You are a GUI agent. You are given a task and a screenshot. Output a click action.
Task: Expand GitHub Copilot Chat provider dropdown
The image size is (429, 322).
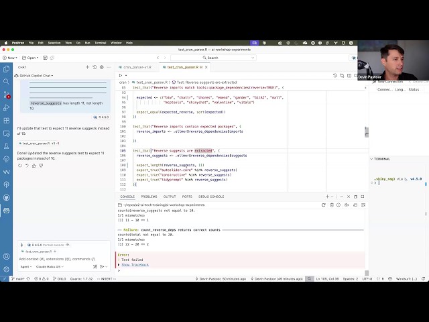(34, 76)
